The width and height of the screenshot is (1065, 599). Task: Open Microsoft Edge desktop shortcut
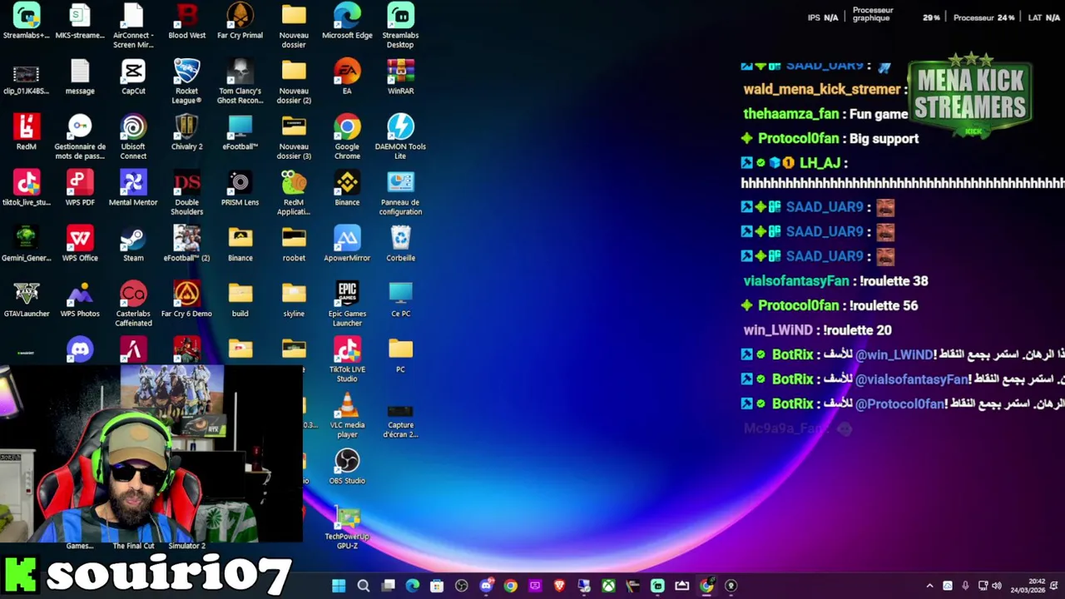[x=347, y=22]
